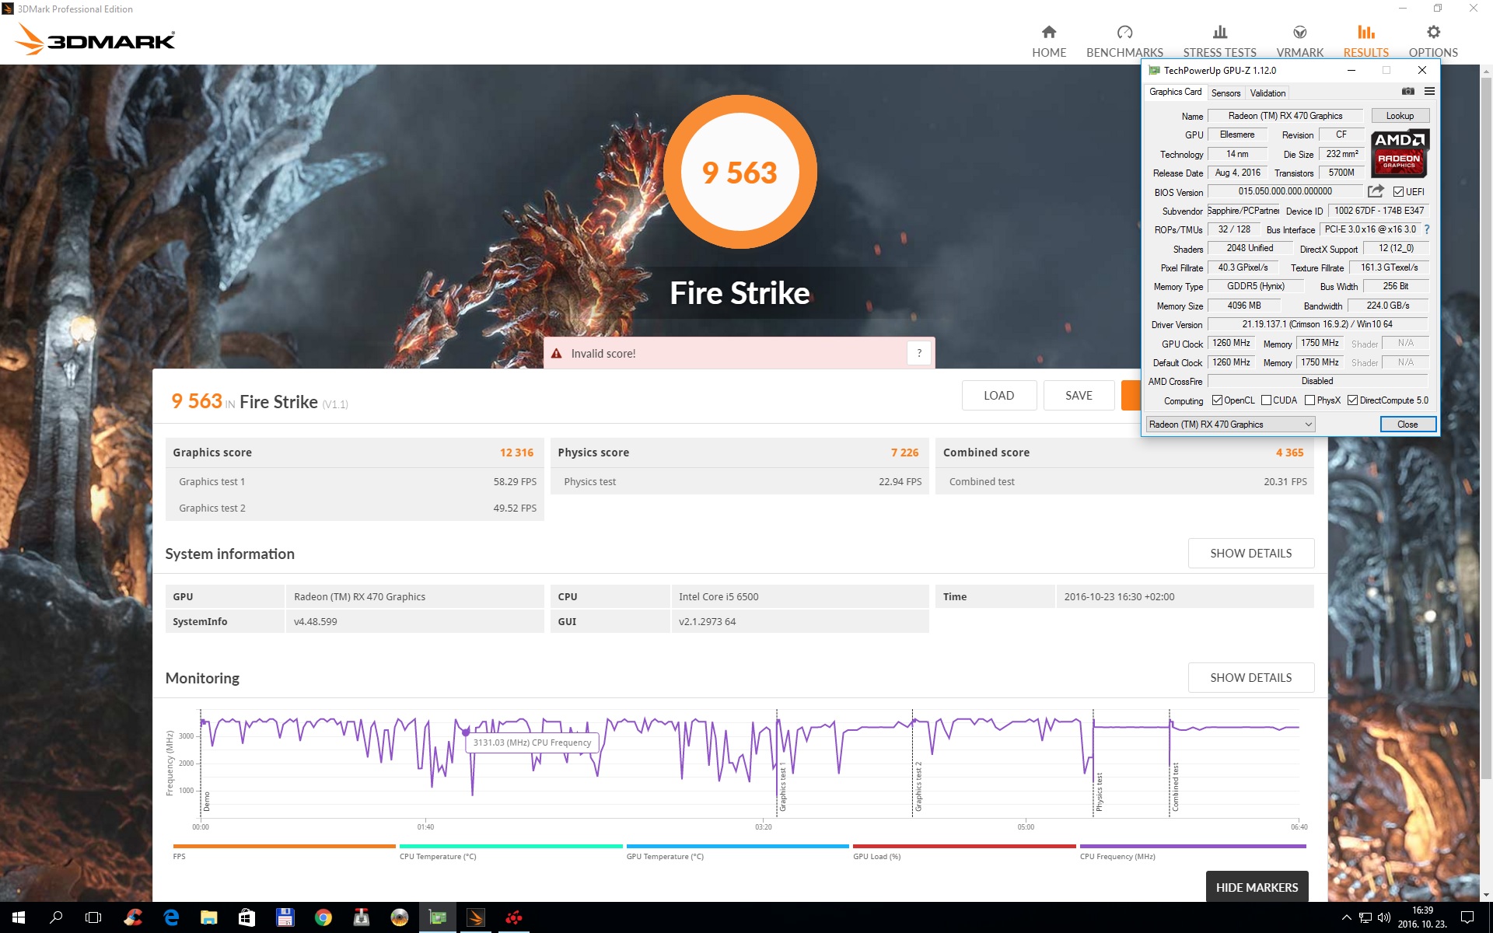Open Options gear icon
This screenshot has height=933, width=1493.
pyautogui.click(x=1433, y=33)
